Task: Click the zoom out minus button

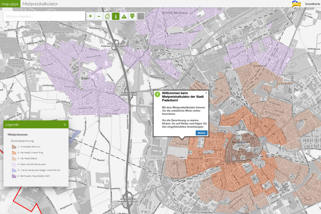Action: (x=98, y=16)
